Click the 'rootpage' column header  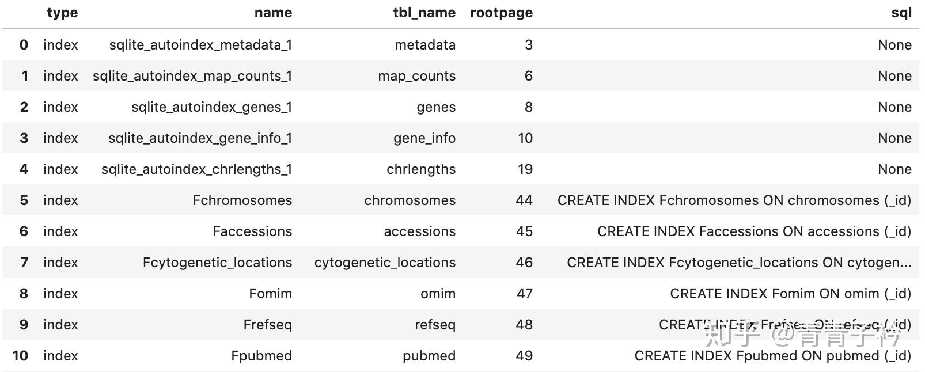point(501,13)
